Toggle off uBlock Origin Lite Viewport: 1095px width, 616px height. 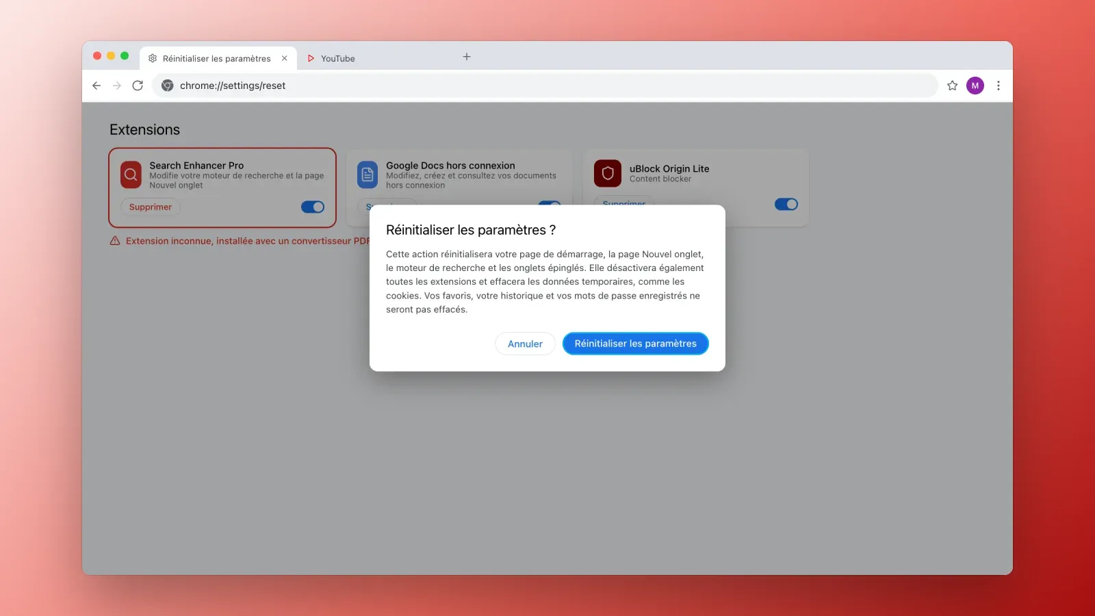(786, 204)
